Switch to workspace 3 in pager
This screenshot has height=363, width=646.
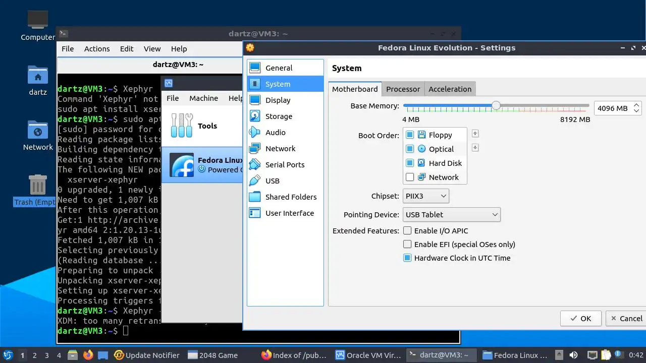46,355
